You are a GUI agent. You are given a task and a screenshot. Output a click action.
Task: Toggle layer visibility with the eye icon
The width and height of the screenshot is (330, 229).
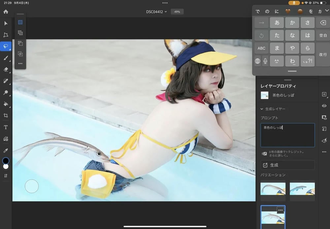pyautogui.click(x=324, y=106)
